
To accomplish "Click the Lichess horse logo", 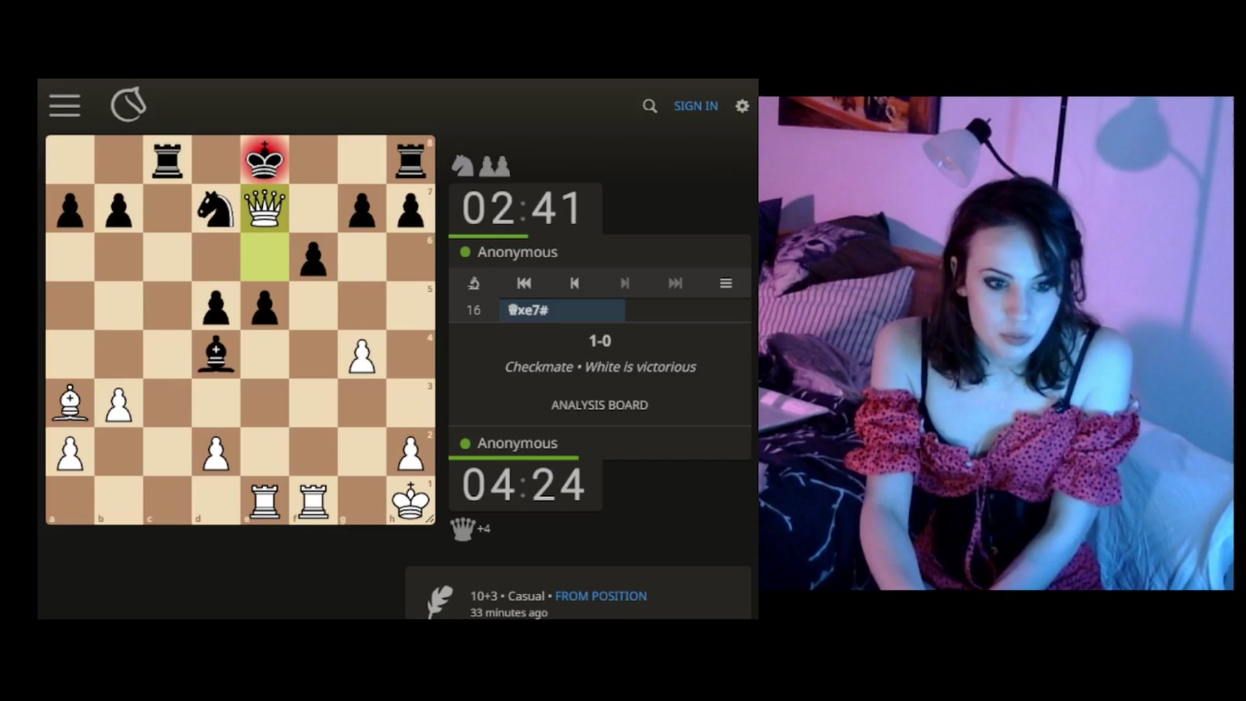I will coord(128,105).
